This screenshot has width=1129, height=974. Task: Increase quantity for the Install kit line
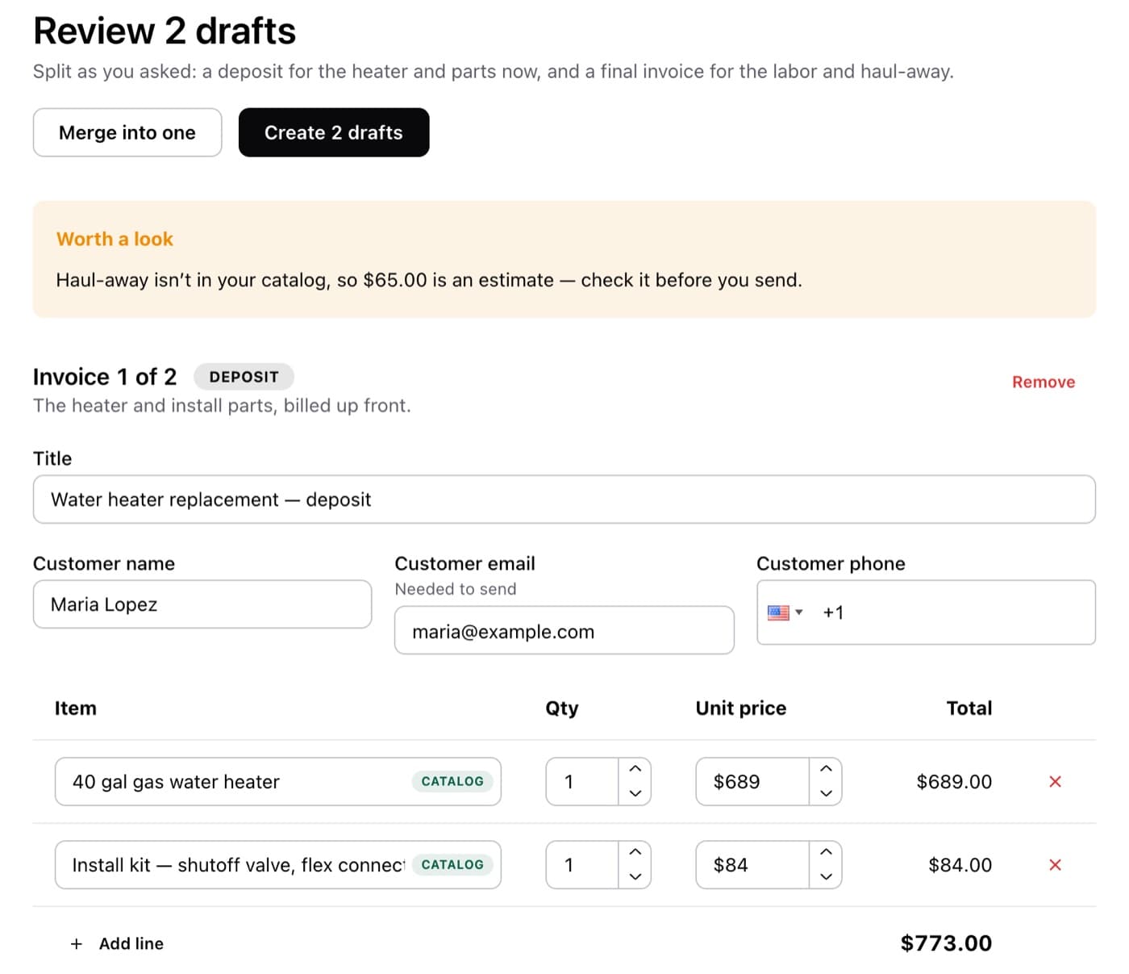(635, 852)
